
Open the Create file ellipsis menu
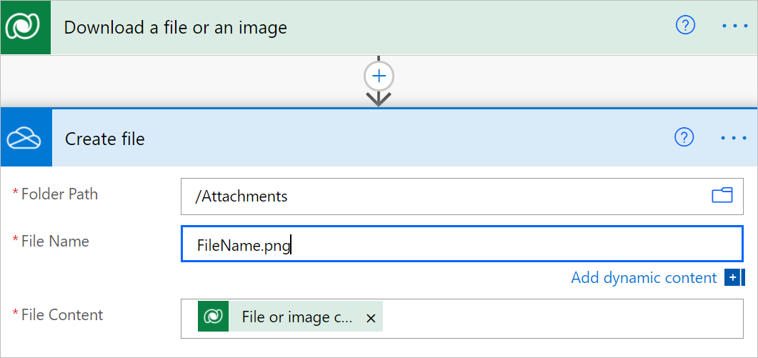click(734, 137)
